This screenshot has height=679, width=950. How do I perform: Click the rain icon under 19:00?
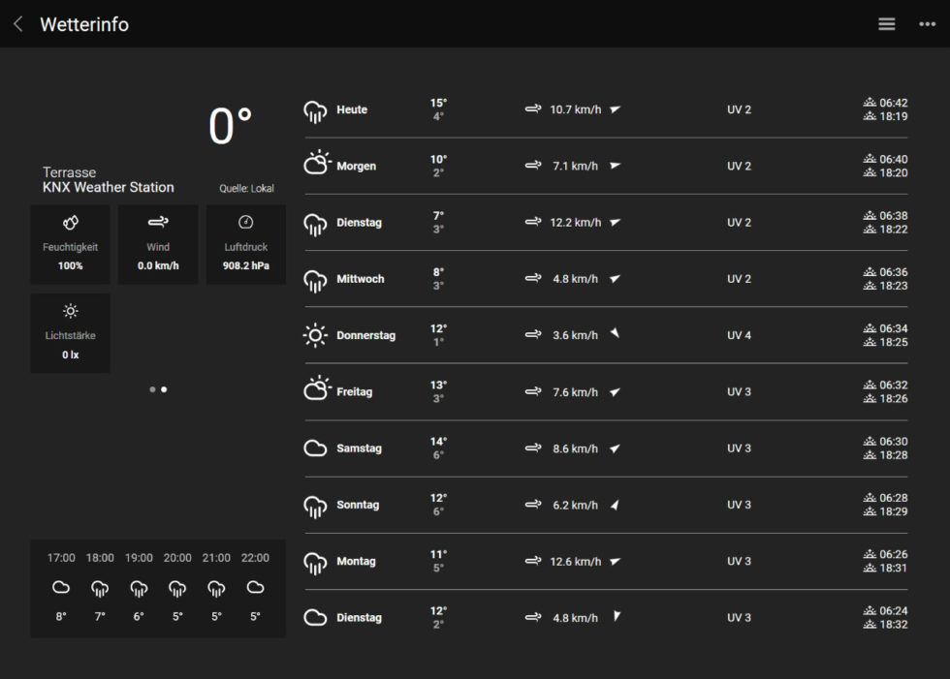point(138,589)
